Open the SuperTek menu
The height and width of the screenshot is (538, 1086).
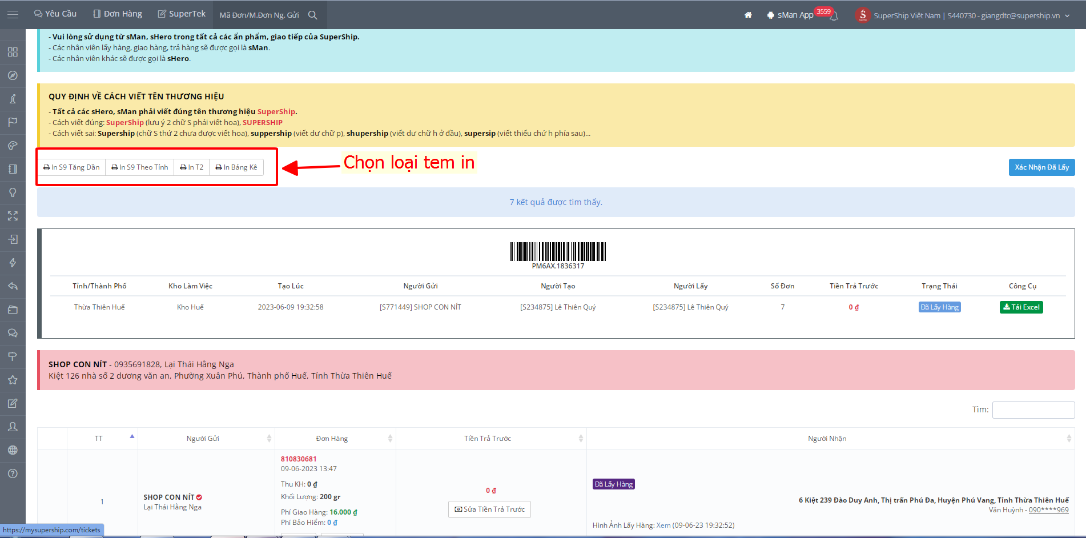pos(182,14)
